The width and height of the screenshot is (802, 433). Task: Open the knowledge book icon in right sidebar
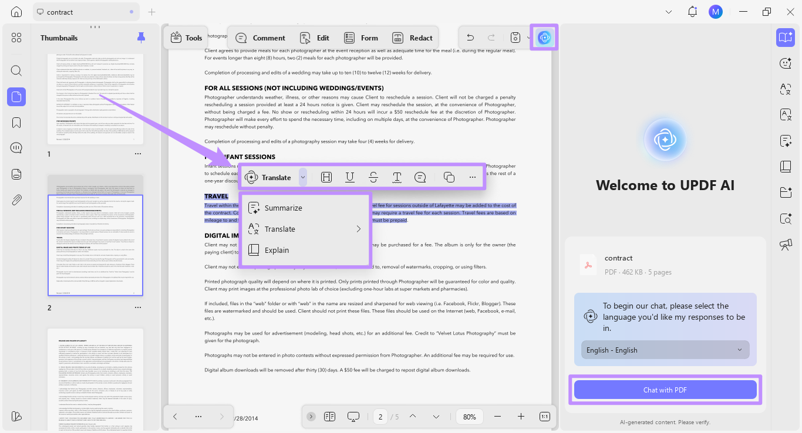tap(786, 167)
